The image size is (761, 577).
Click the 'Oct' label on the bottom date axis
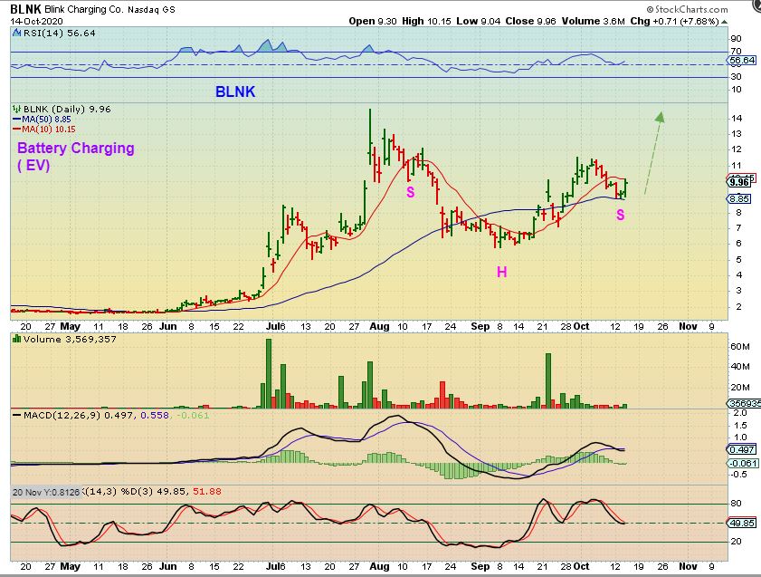(x=582, y=566)
